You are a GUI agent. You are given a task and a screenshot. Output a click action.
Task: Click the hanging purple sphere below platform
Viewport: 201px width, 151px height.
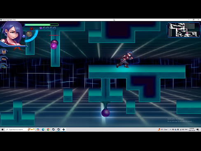pyautogui.click(x=105, y=113)
